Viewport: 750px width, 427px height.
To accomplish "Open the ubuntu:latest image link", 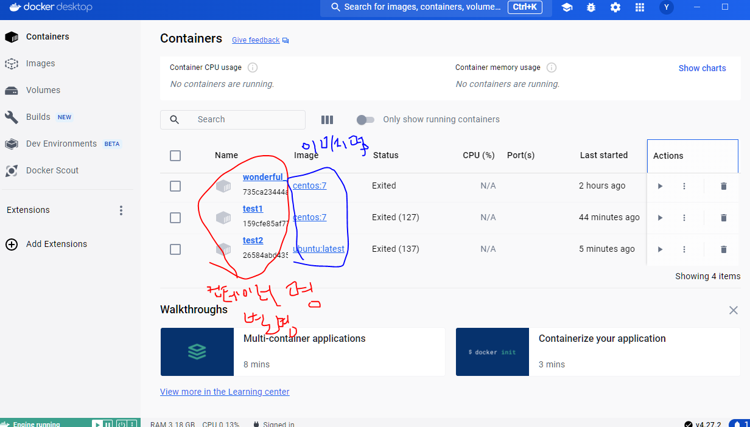I will [319, 249].
